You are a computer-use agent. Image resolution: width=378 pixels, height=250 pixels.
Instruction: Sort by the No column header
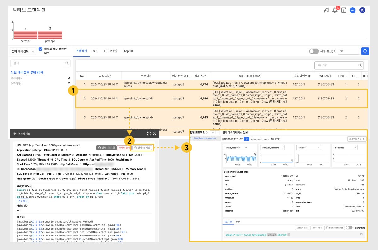pyautogui.click(x=82, y=76)
